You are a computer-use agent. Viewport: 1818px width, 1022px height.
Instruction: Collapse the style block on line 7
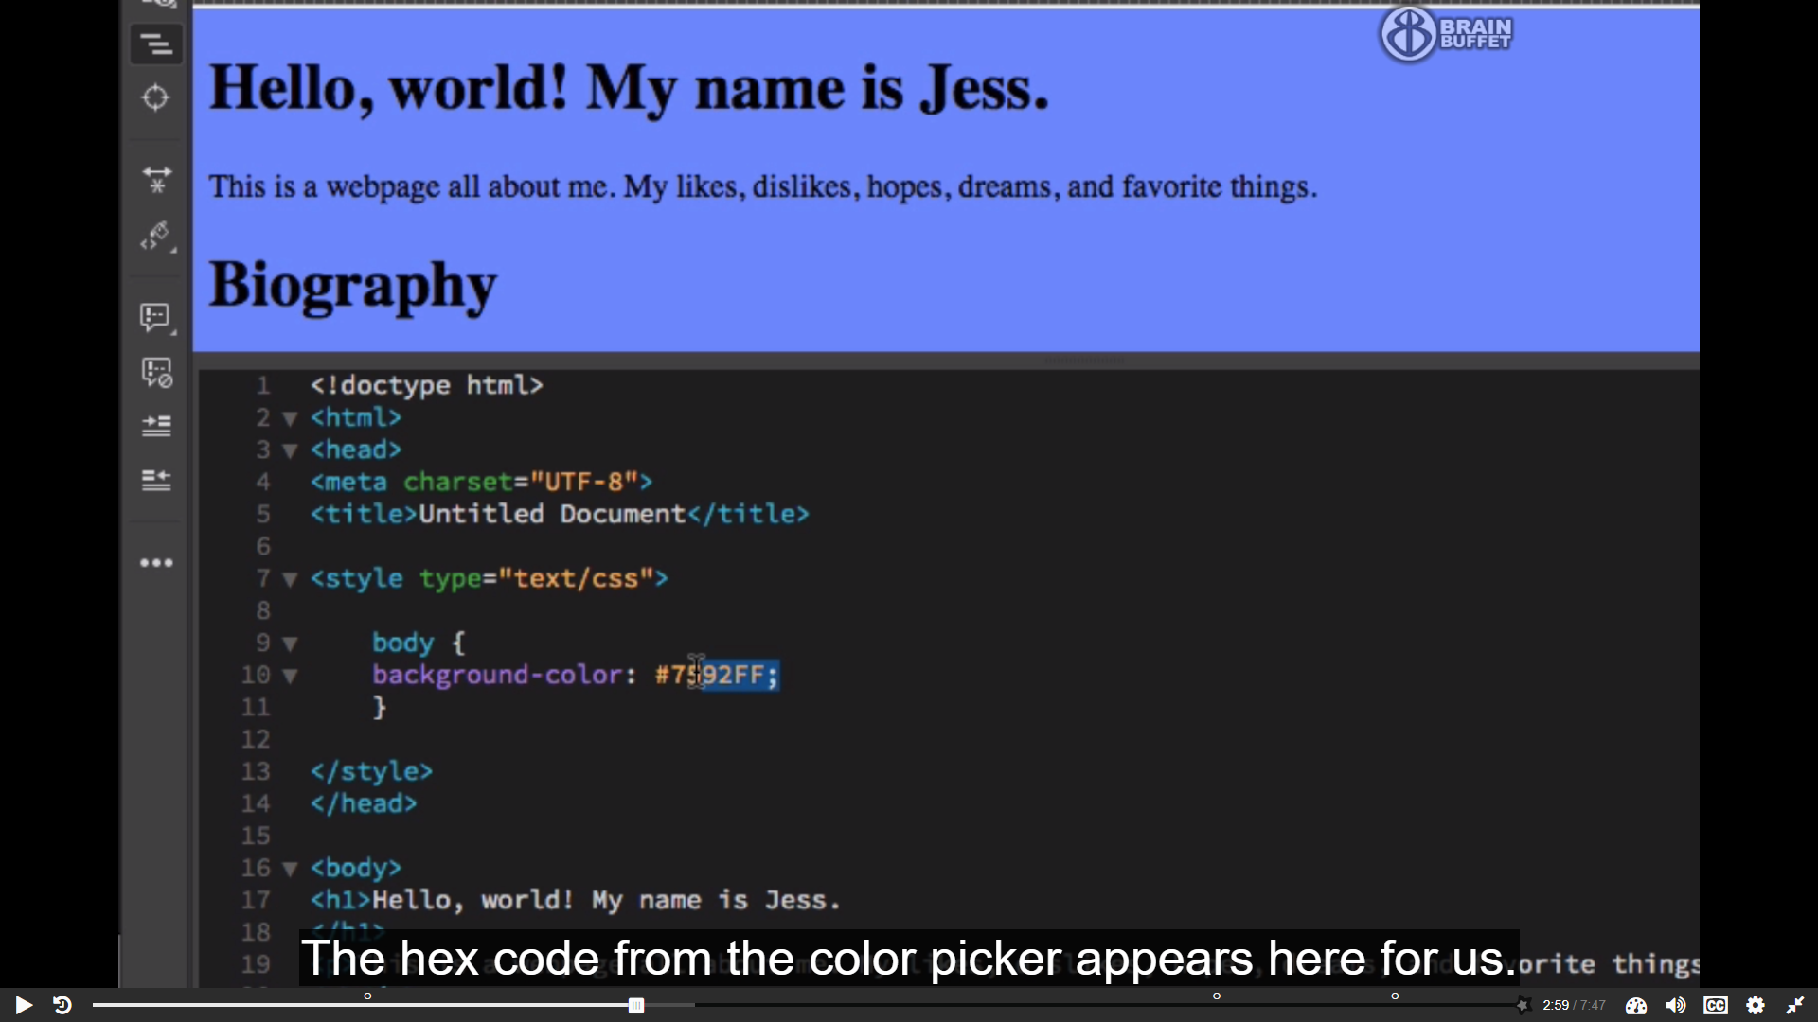point(290,579)
